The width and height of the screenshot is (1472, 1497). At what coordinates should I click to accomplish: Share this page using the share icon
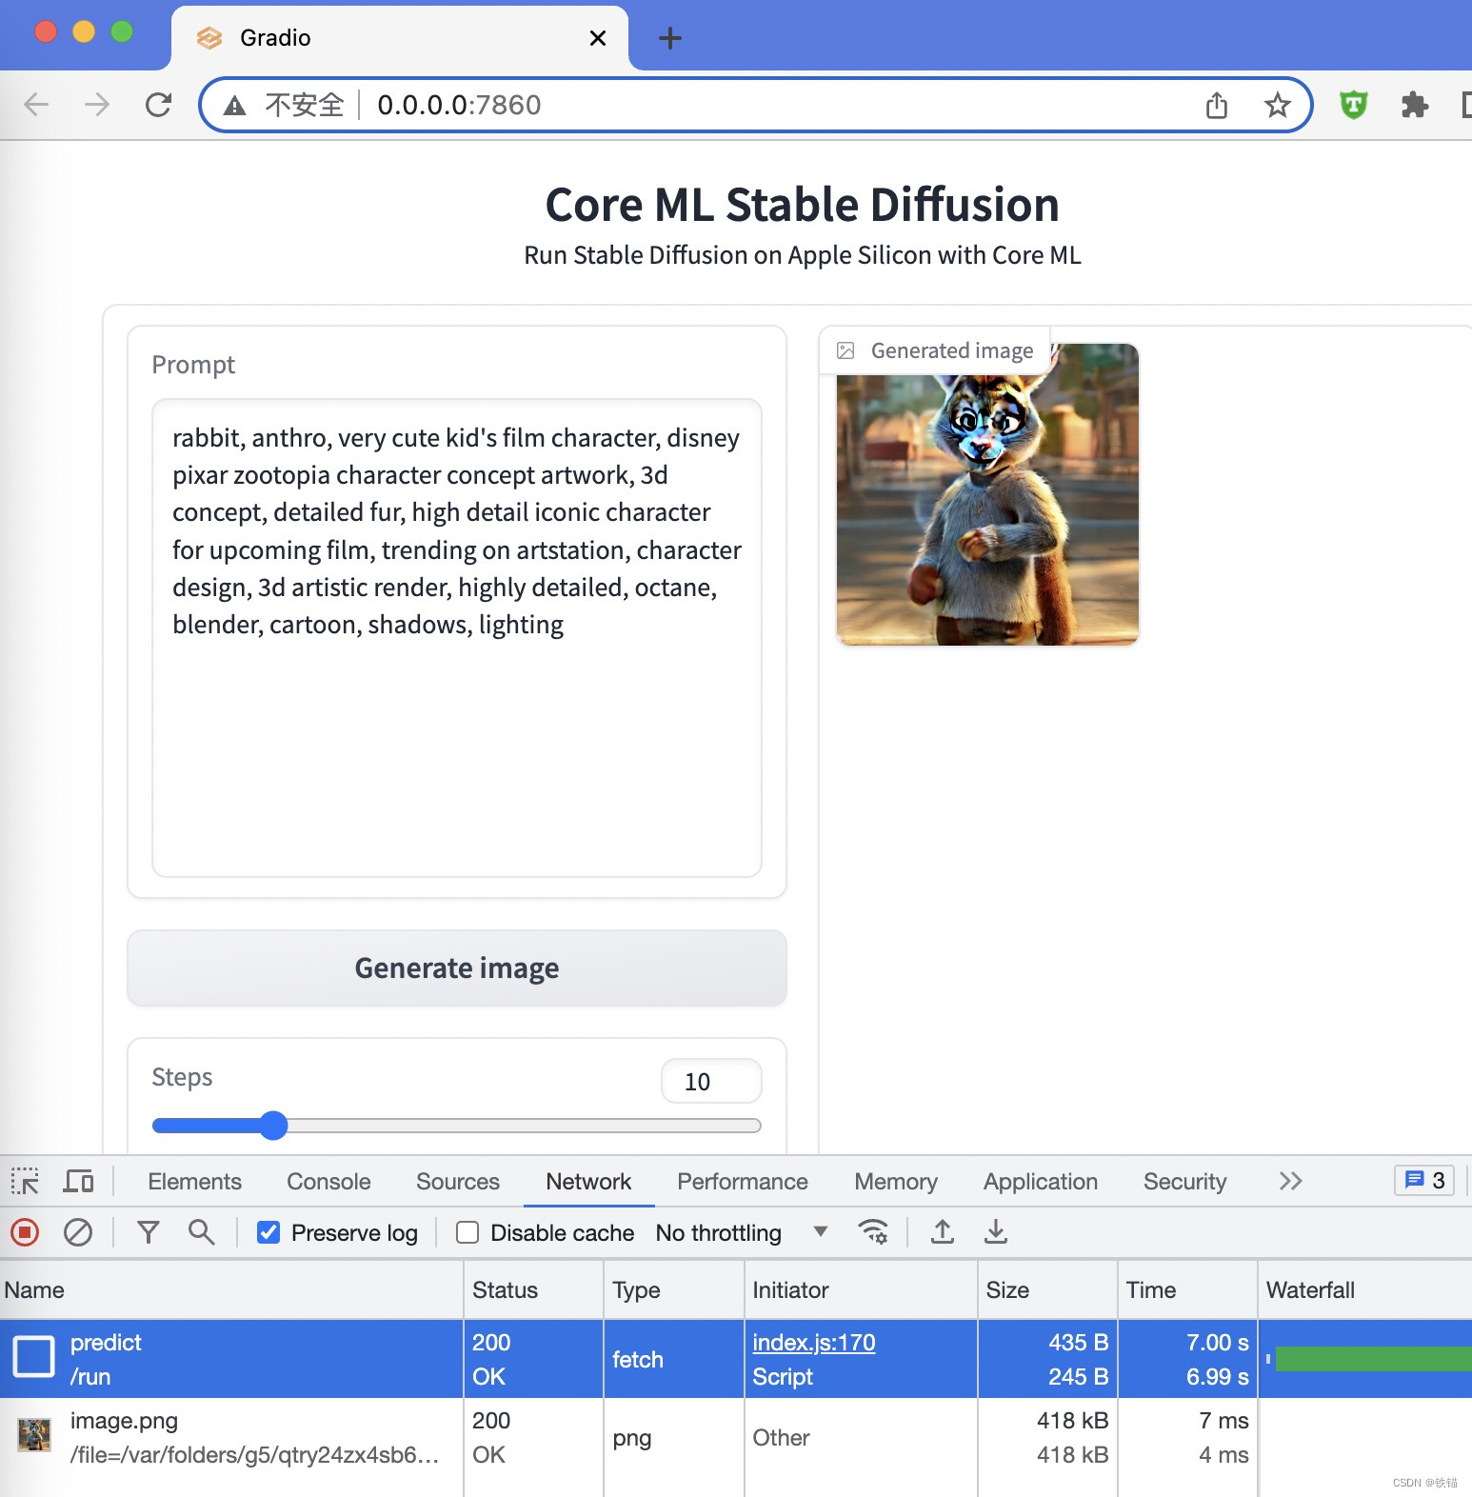tap(1217, 105)
